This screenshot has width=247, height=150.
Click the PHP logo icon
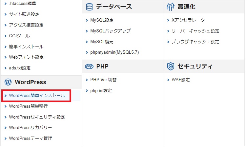click(89, 66)
